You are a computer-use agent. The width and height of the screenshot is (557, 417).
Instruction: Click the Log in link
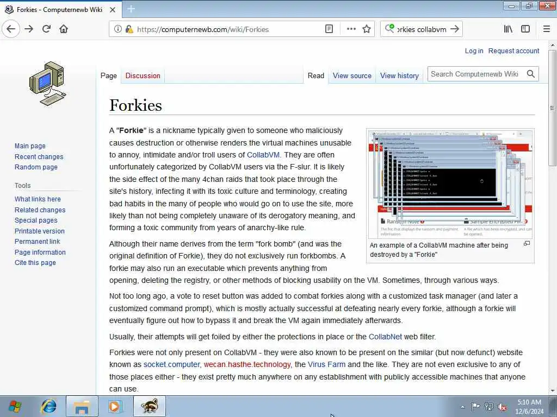(x=474, y=50)
